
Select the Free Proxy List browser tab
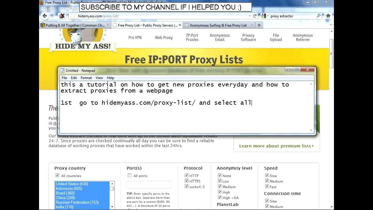click(x=147, y=25)
